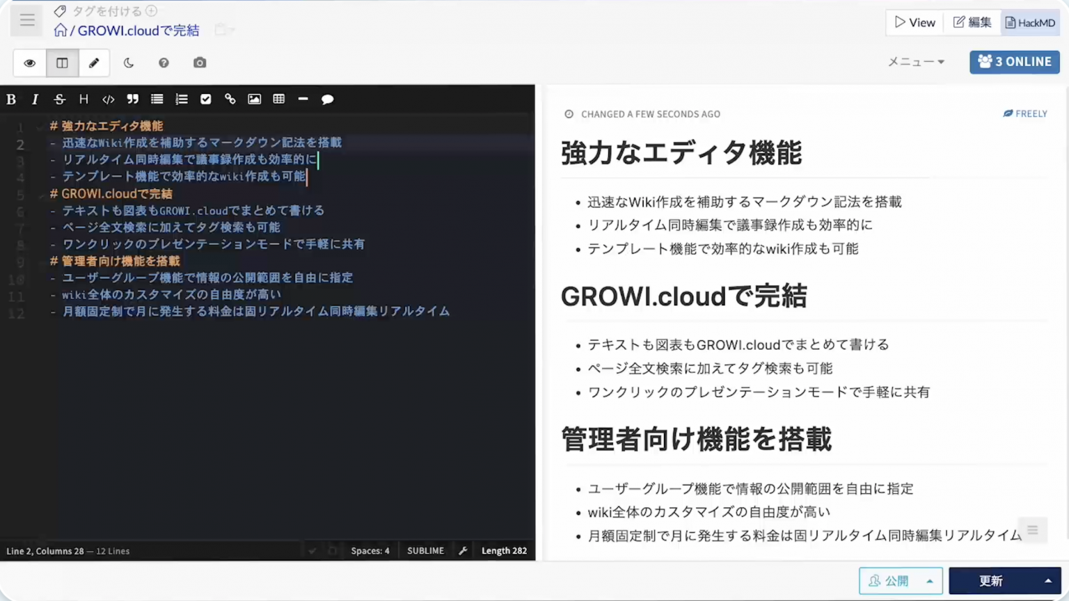The width and height of the screenshot is (1069, 601).
Task: Switch to the 編集 tab
Action: pos(972,22)
